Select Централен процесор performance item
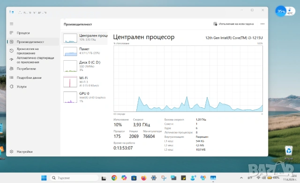 (x=84, y=38)
